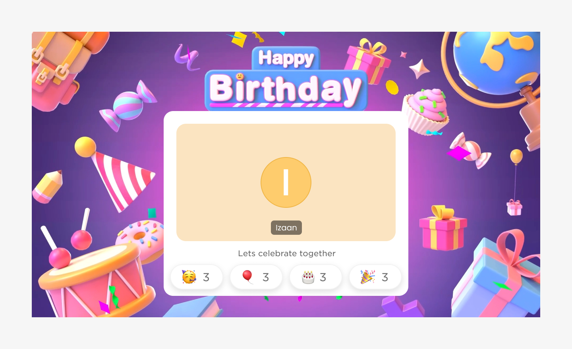Click the pink cupcake with sprinkles
The image size is (572, 349).
426,111
